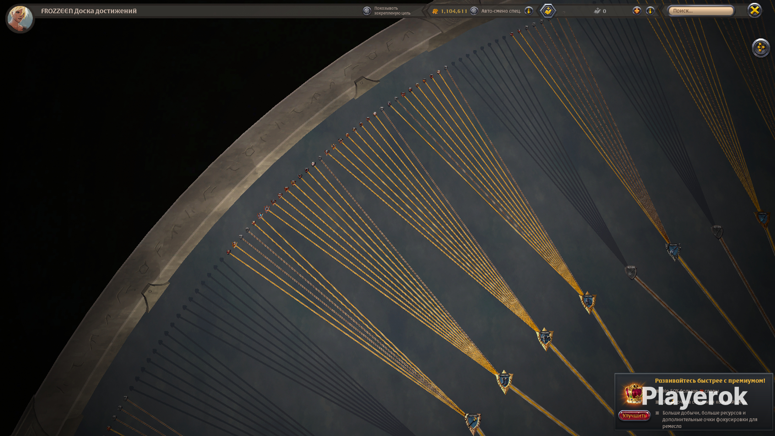Click the hexagonal book icon in top bar
This screenshot has width=775, height=436.
click(x=548, y=11)
